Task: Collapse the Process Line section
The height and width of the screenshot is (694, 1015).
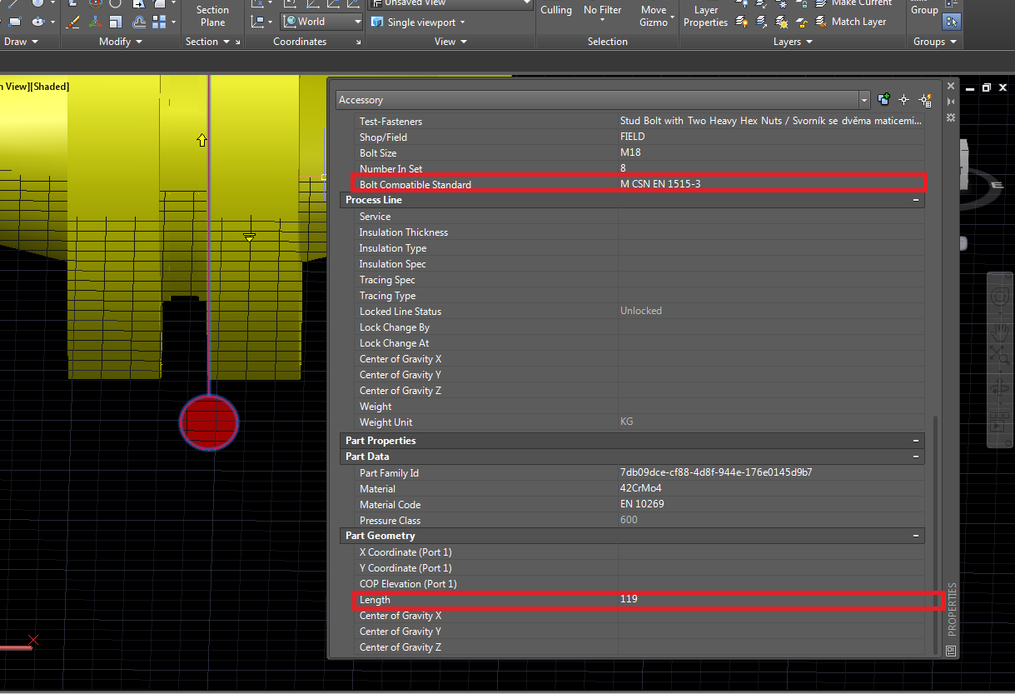Action: pyautogui.click(x=915, y=200)
